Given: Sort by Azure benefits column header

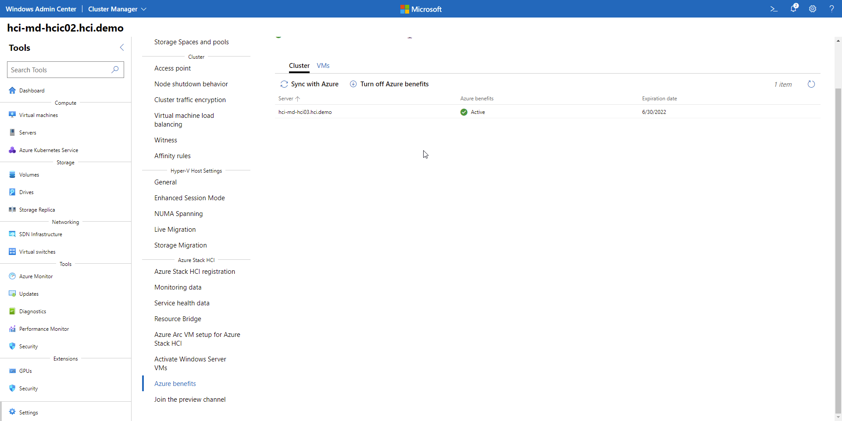Looking at the screenshot, I should (477, 99).
